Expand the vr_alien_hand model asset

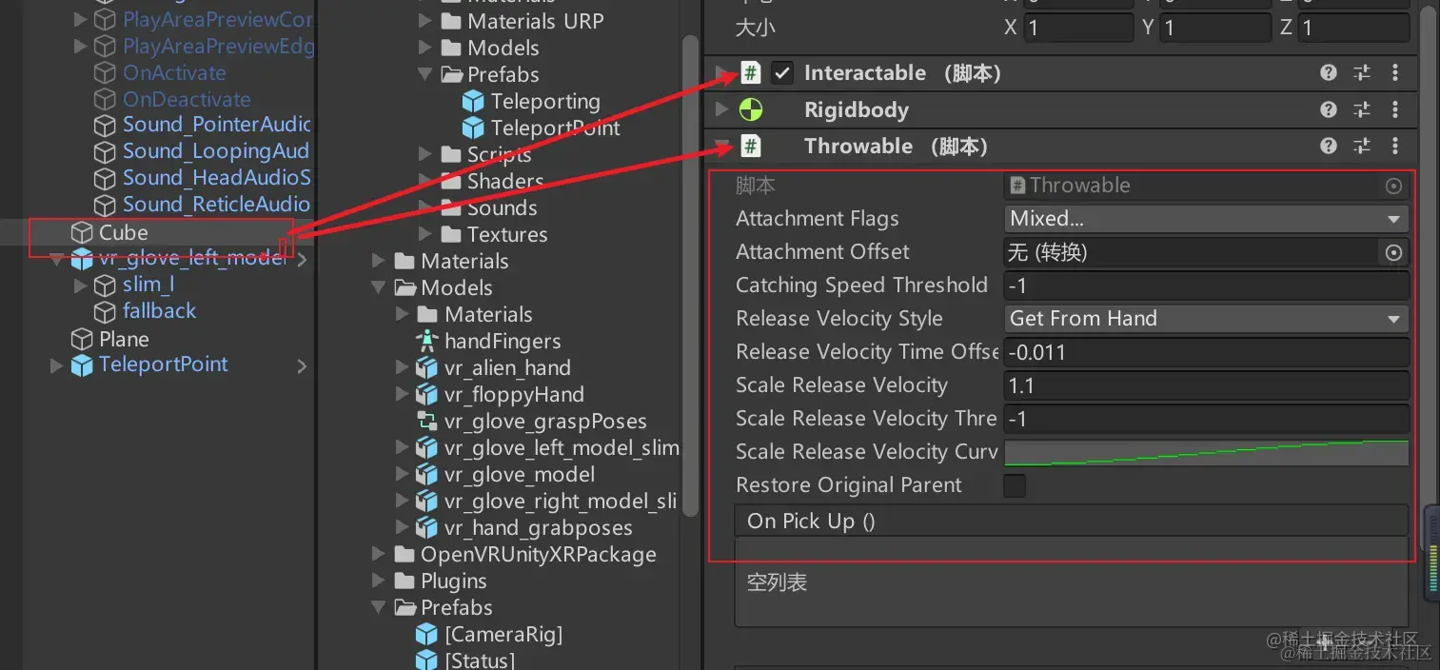click(403, 367)
